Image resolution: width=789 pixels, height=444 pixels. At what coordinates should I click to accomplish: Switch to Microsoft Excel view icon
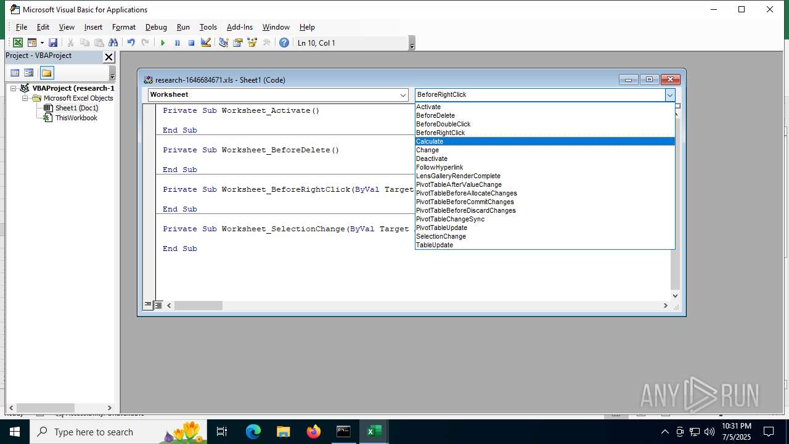coord(18,43)
